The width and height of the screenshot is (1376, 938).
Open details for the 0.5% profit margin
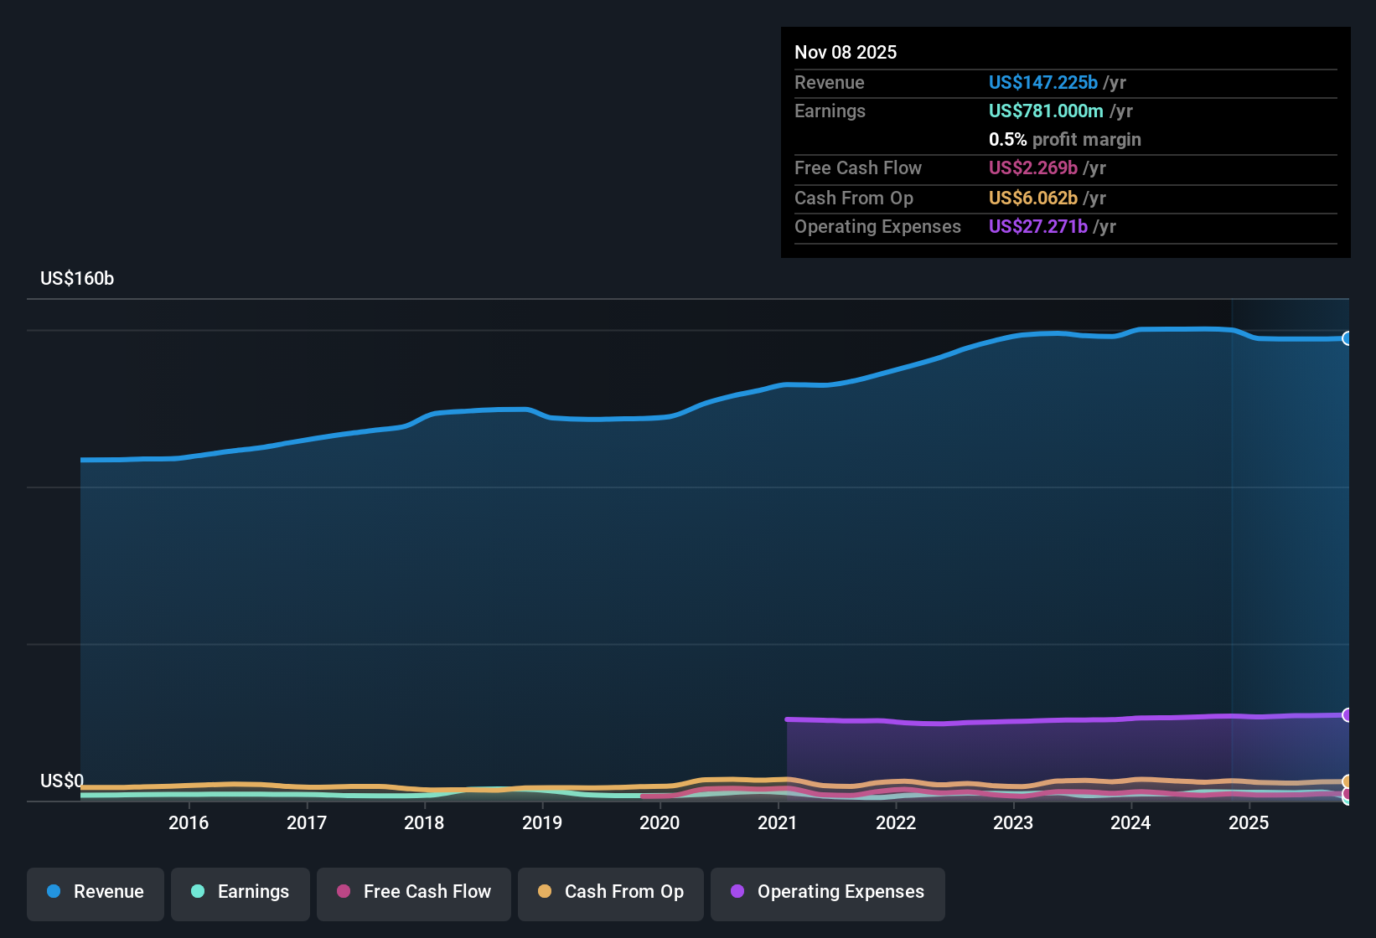point(1064,140)
